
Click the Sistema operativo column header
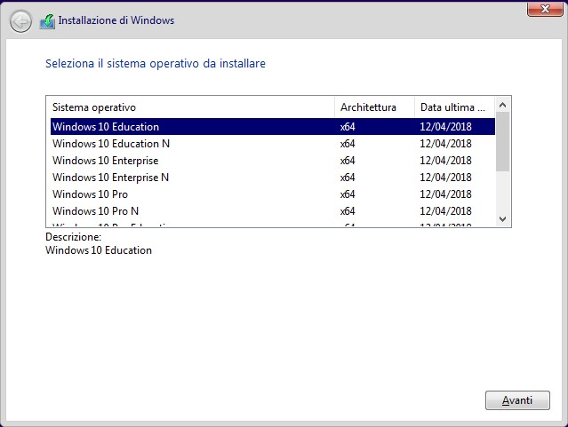[190, 107]
